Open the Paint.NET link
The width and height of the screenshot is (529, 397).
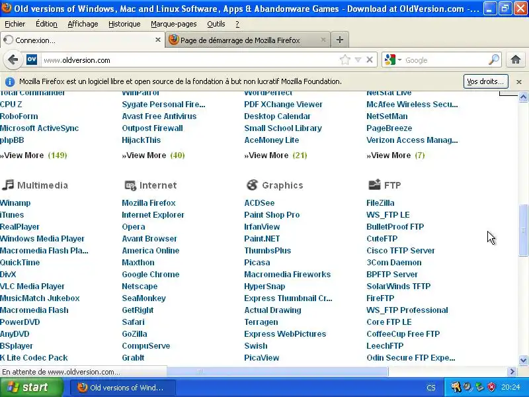(262, 239)
